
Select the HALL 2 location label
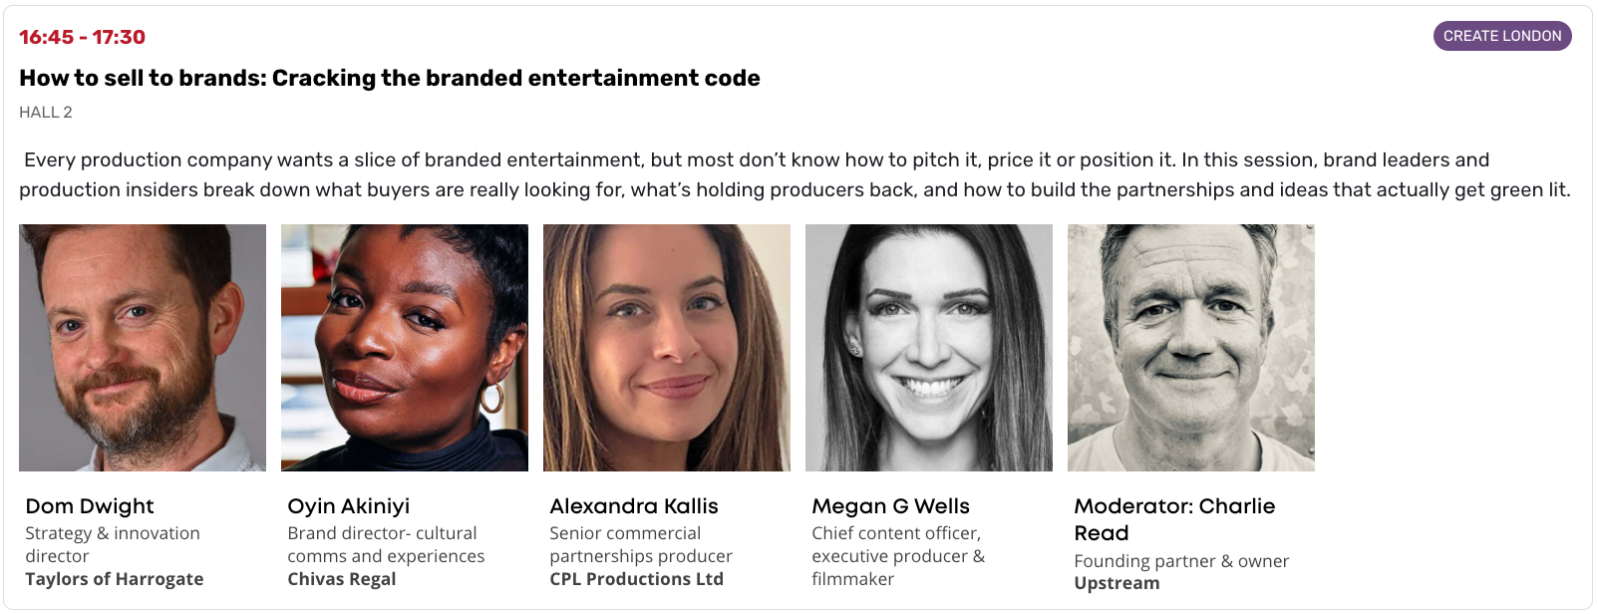[46, 112]
